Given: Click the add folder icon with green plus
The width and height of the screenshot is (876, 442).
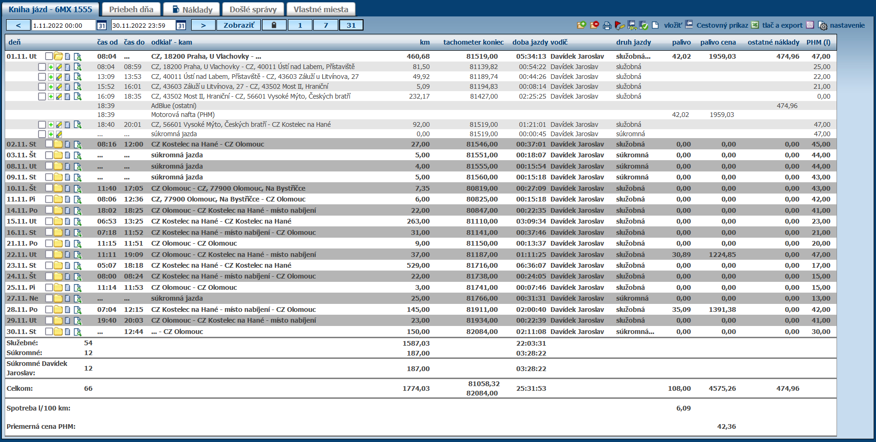Looking at the screenshot, I should tap(581, 25).
